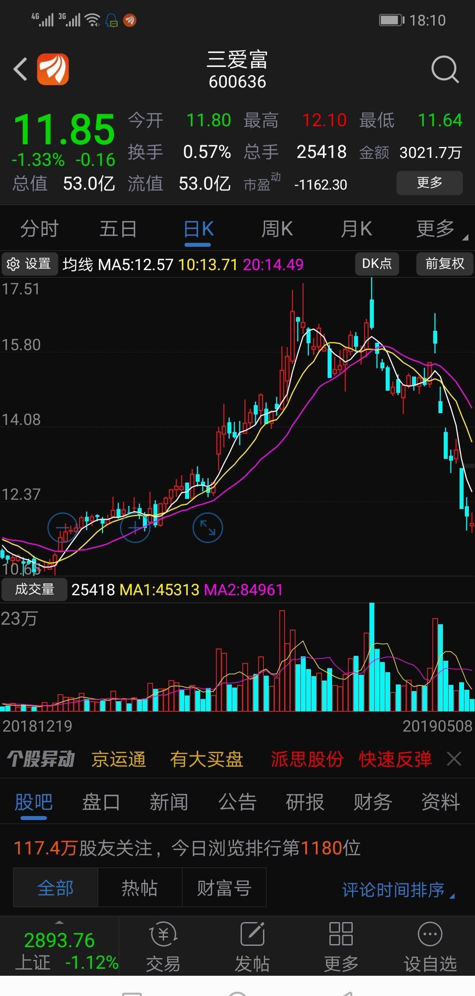The height and width of the screenshot is (996, 475).
Task: Tap MA 20:14.49 magenta value
Action: click(x=273, y=265)
